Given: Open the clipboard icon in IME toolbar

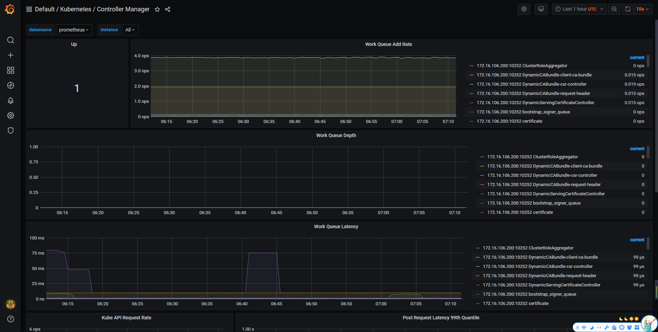Looking at the screenshot, I should tap(614, 328).
